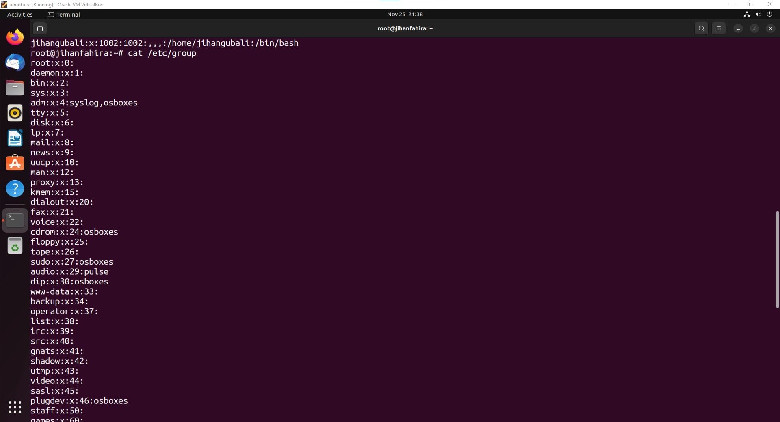The width and height of the screenshot is (780, 422).
Task: Click the line daemon:x:1:
Action: [57, 73]
